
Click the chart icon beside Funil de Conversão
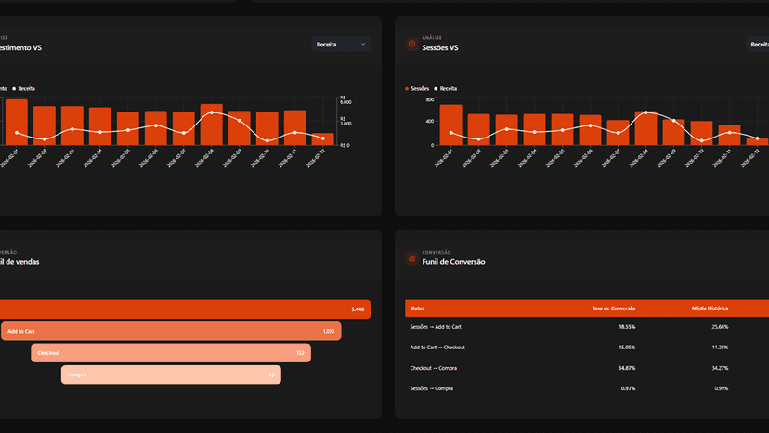pos(412,258)
